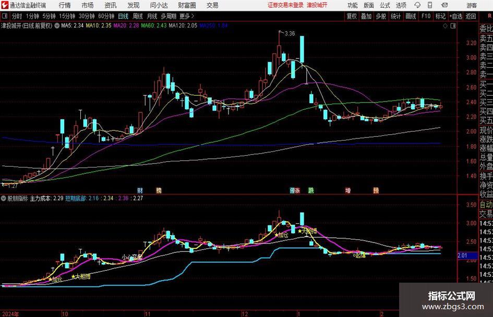Click the 证券交易未登录 login link
The height and width of the screenshot is (317, 493).
[285, 5]
